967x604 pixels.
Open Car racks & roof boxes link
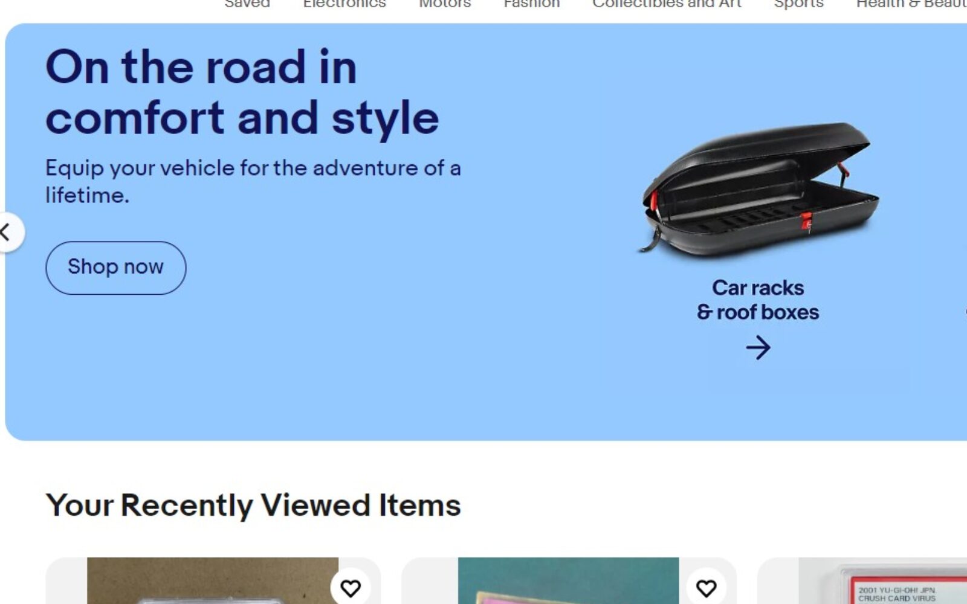[758, 300]
